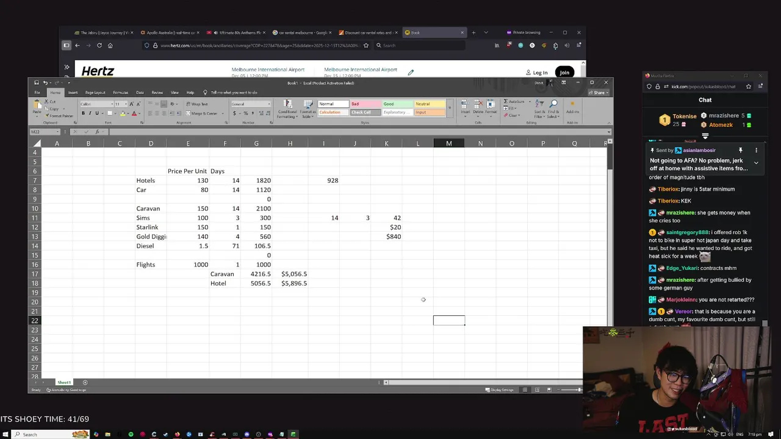Switch to the Page Layout tab
Viewport: 781px width, 439px height.
point(95,93)
